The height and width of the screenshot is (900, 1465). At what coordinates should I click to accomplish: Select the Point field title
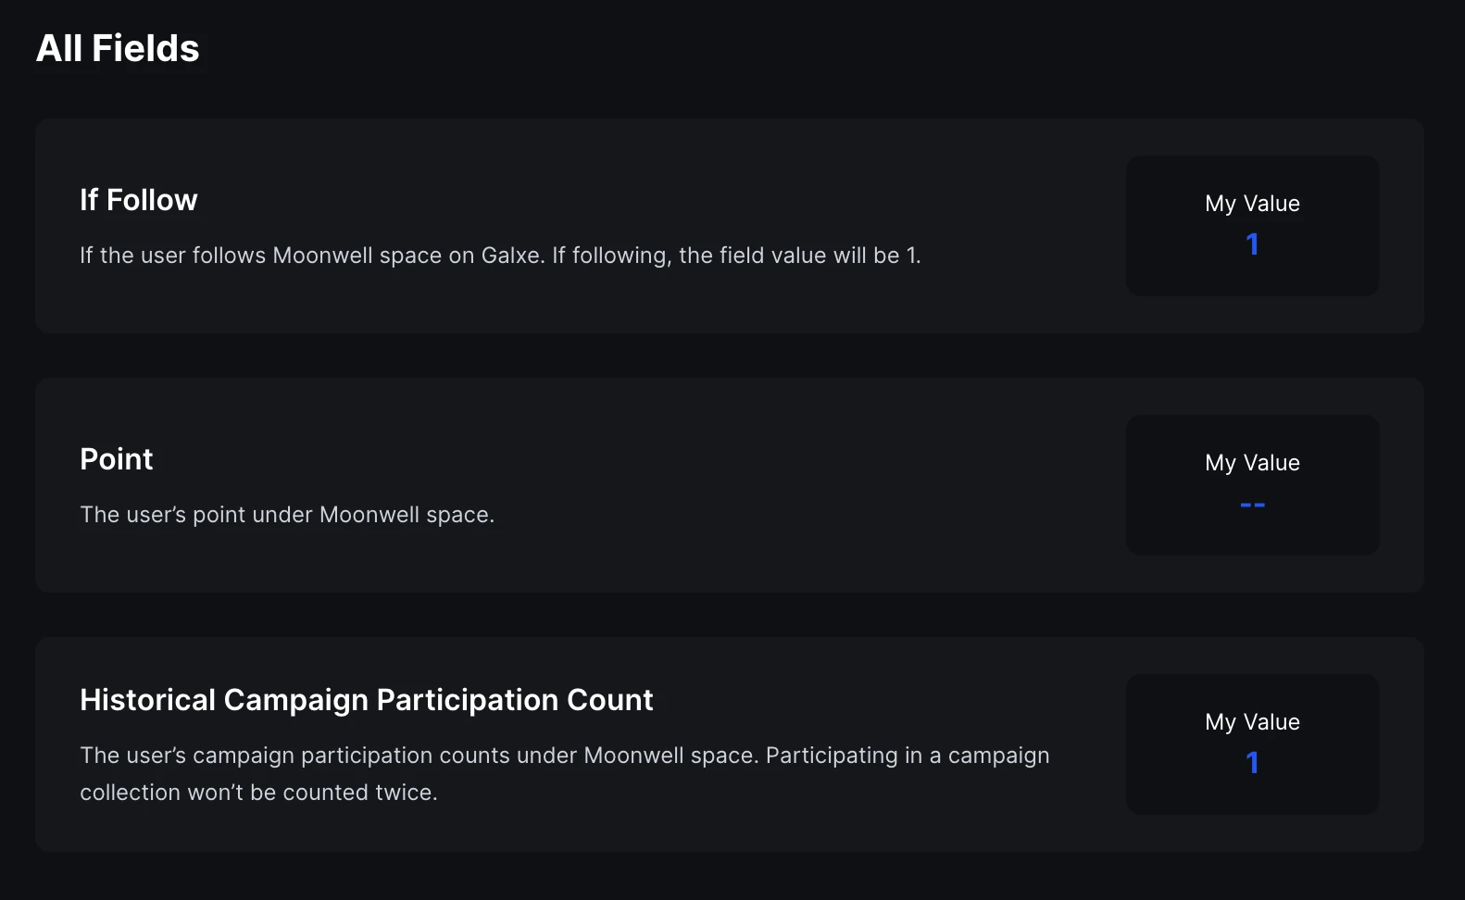coord(117,459)
